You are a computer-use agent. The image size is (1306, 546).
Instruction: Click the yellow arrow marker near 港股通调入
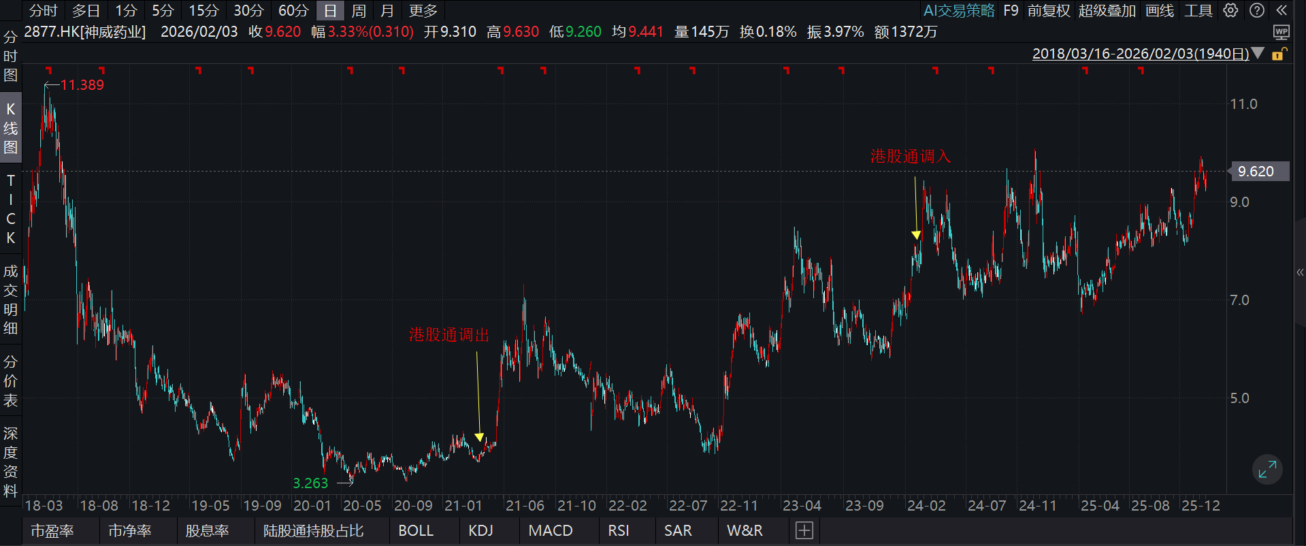click(916, 235)
